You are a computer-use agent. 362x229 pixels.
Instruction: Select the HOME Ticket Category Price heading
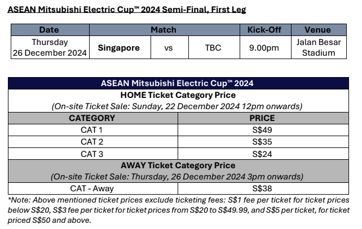177,95
